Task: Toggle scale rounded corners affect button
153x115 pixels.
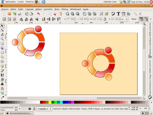Action: [x=146, y=19]
